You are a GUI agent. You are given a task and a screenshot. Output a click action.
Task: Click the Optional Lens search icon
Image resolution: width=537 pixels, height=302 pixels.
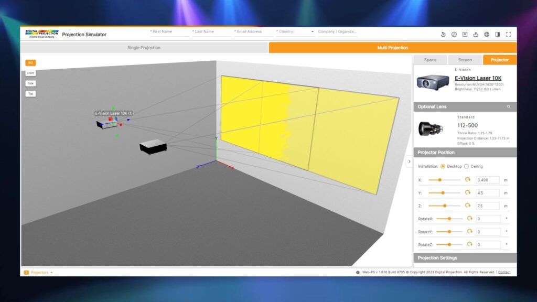pyautogui.click(x=508, y=106)
